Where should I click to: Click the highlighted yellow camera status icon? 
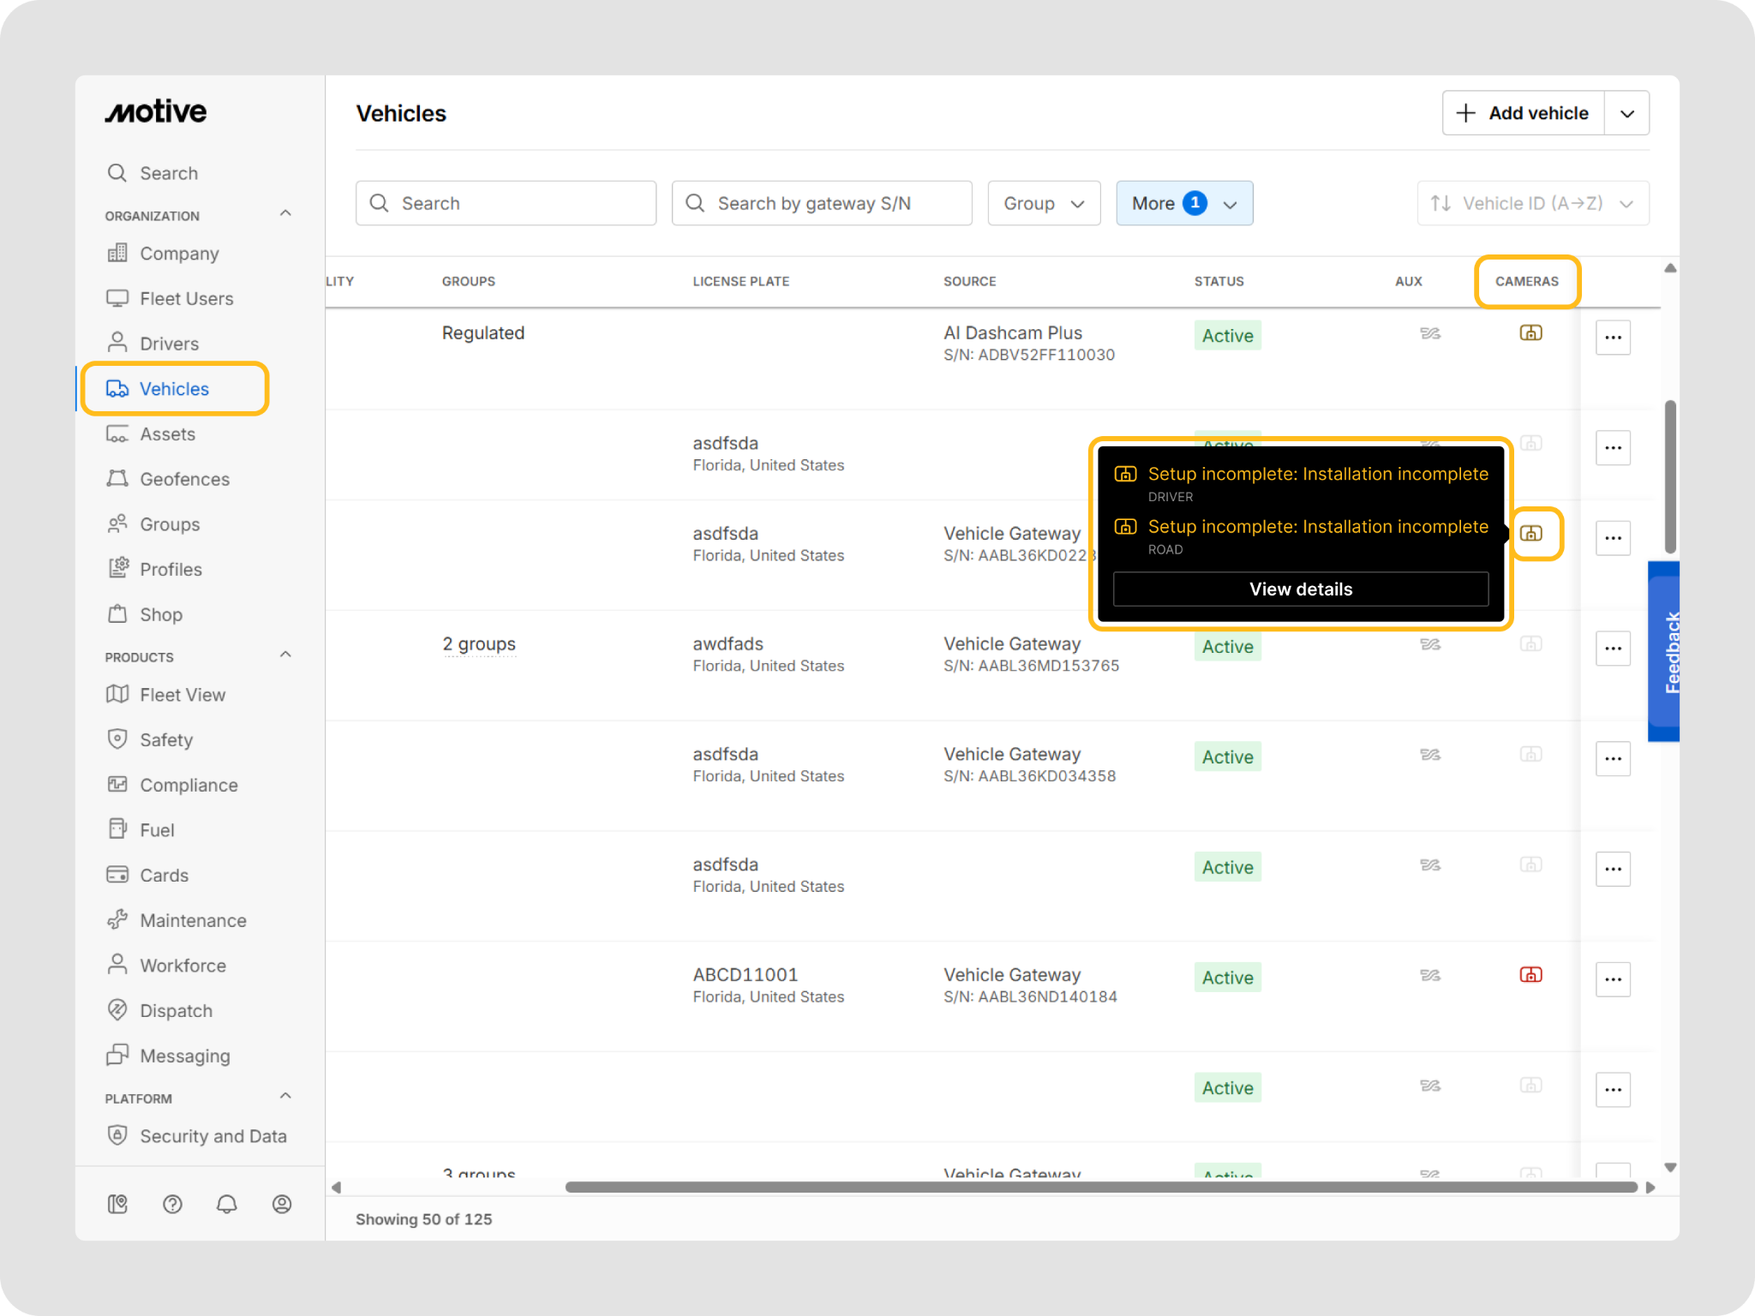[x=1530, y=534]
